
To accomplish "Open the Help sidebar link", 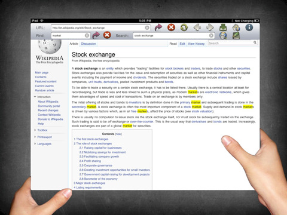I will tap(41, 124).
